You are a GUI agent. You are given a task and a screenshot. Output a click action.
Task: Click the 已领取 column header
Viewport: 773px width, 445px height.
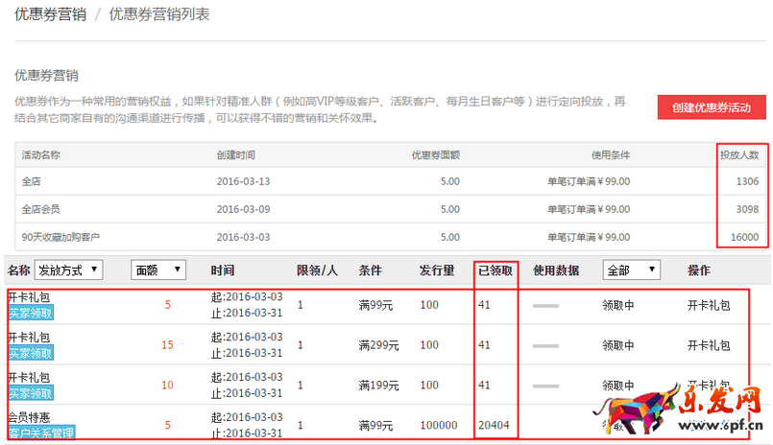[495, 271]
